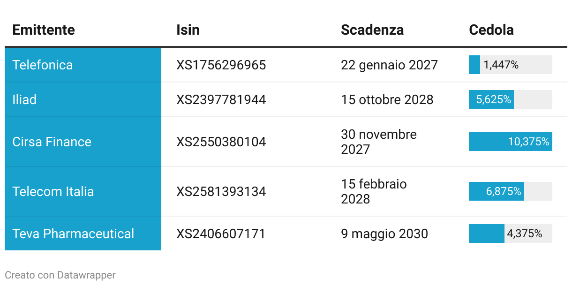Select the Iliad issuer cell
The image size is (572, 286).
click(83, 99)
